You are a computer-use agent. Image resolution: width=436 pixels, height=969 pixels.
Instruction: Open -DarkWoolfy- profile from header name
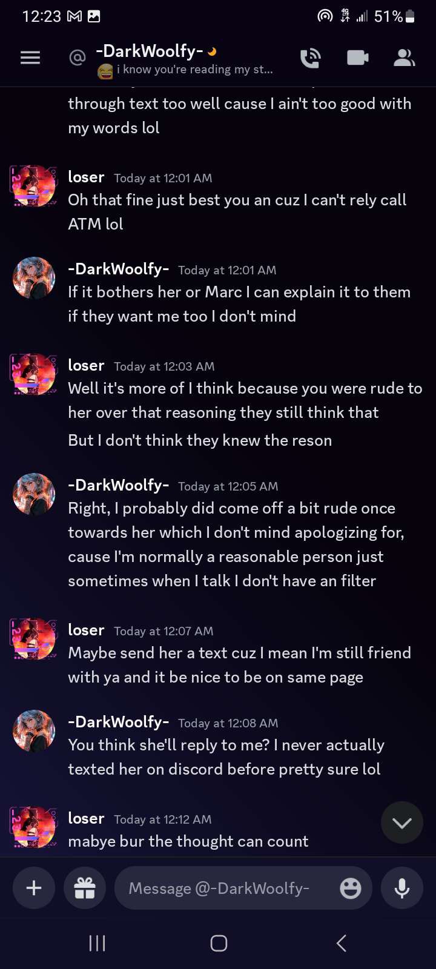(x=149, y=51)
